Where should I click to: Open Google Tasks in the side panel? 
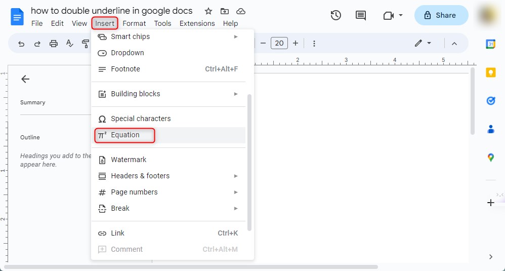[x=490, y=101]
